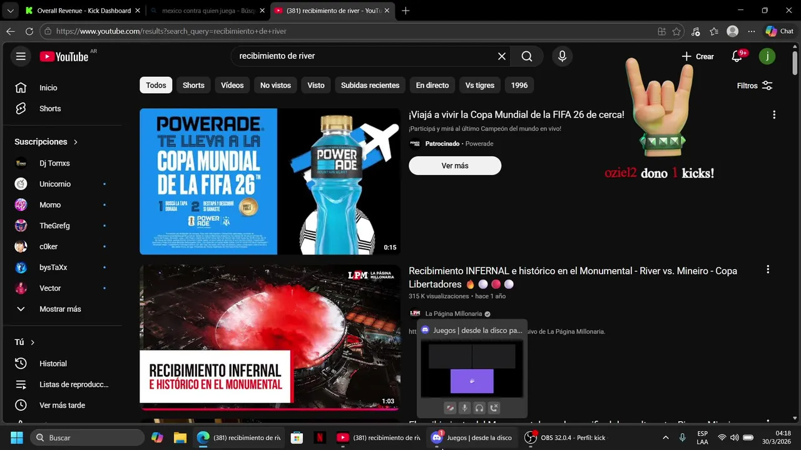The width and height of the screenshot is (801, 450).
Task: Open the Crear create button
Action: [x=698, y=56]
